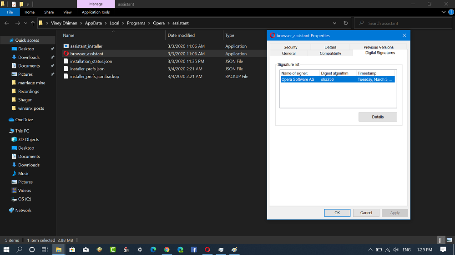
Task: Open Task View icon
Action: 45,250
